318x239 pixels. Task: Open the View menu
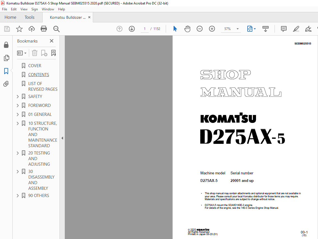(x=24, y=9)
